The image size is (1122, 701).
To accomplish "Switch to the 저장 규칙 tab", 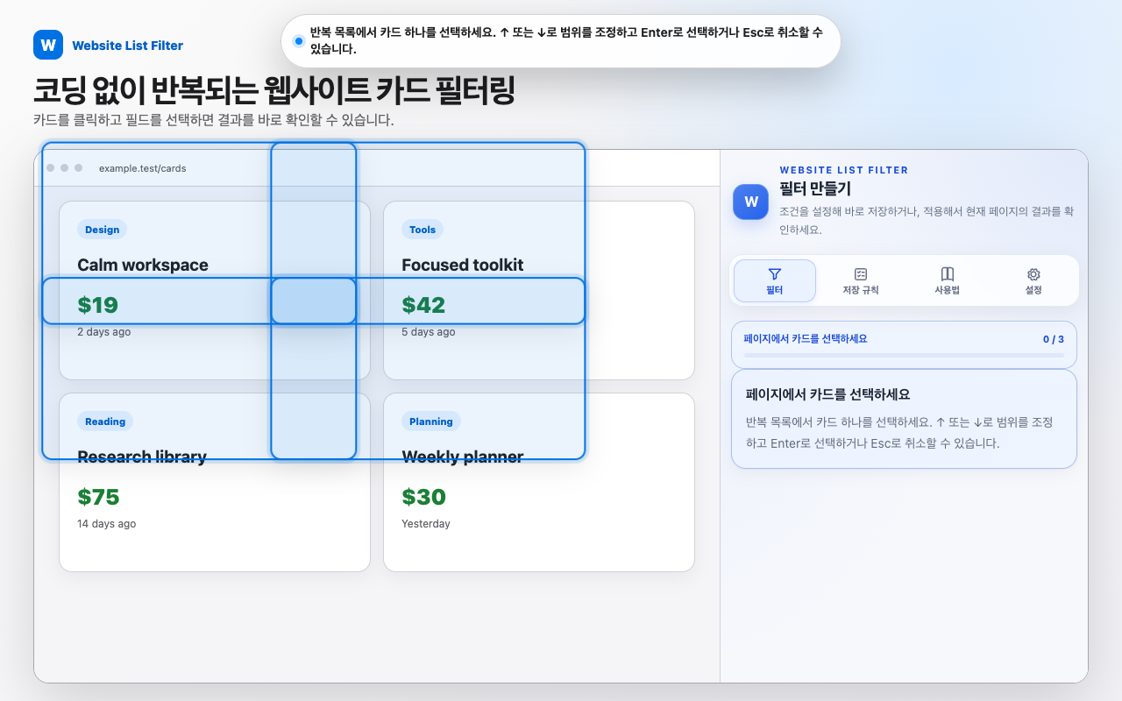I will tap(861, 280).
